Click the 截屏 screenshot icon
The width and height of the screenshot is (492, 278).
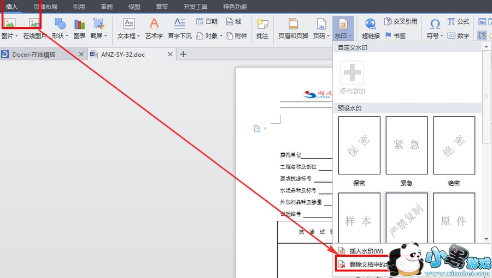[x=98, y=24]
